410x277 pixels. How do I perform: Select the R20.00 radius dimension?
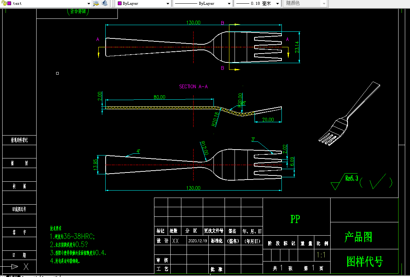pos(240,100)
